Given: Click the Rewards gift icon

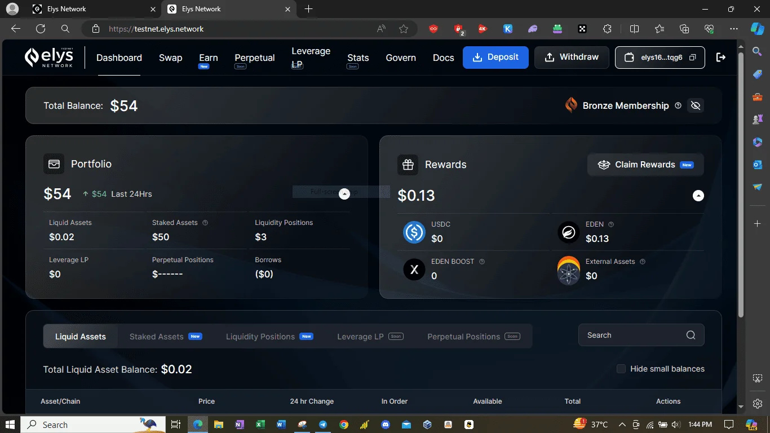Looking at the screenshot, I should tap(408, 165).
